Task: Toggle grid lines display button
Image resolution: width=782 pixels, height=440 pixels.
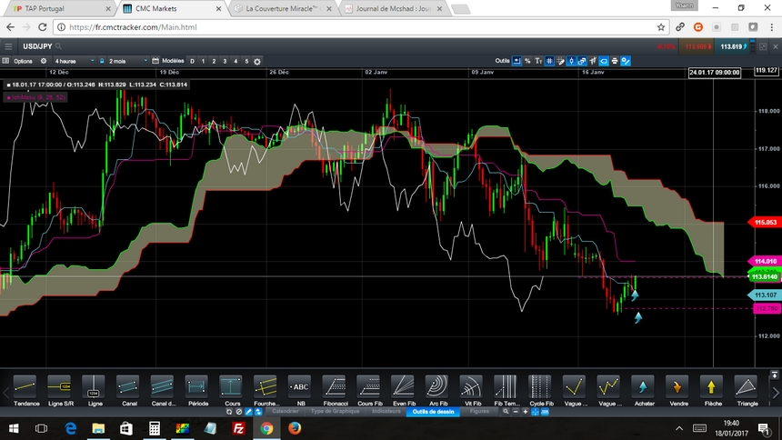Action: (549, 61)
